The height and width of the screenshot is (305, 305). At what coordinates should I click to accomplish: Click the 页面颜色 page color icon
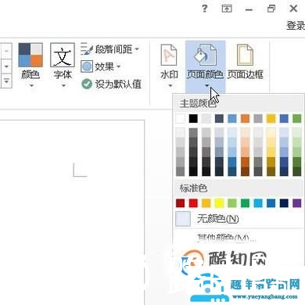coord(205,55)
